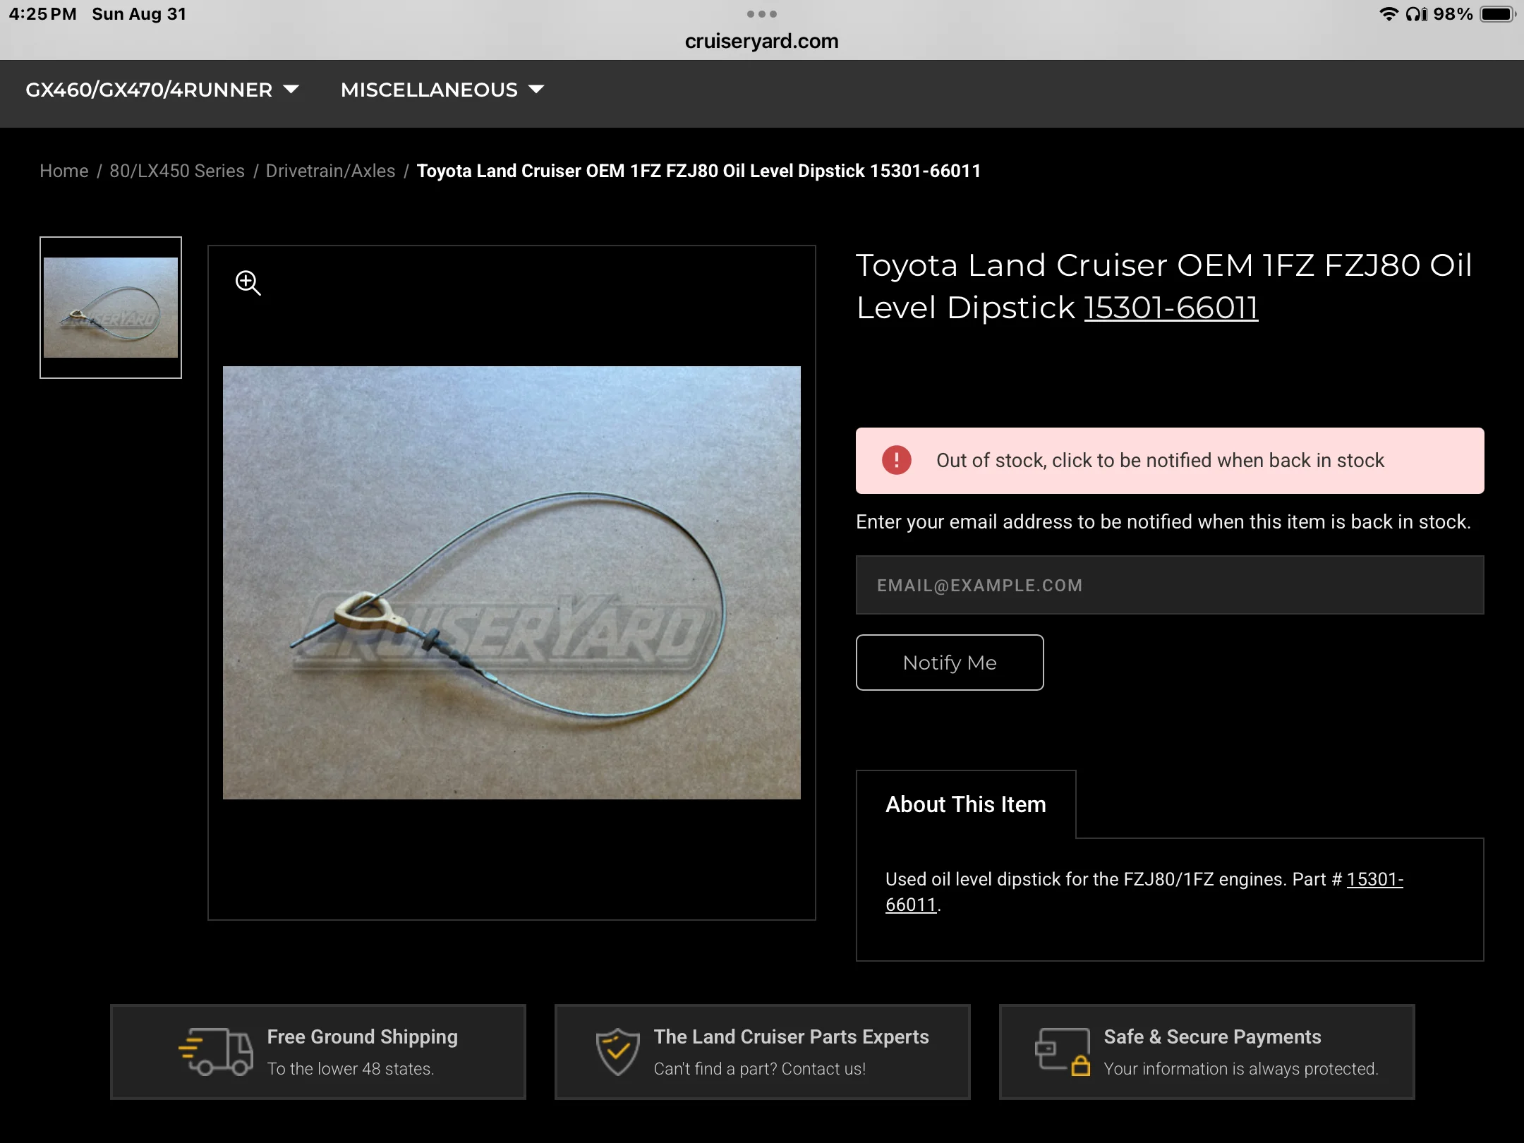Screen dimensions: 1524x1143
Task: Select the dipstick thumbnail image
Action: (x=111, y=308)
